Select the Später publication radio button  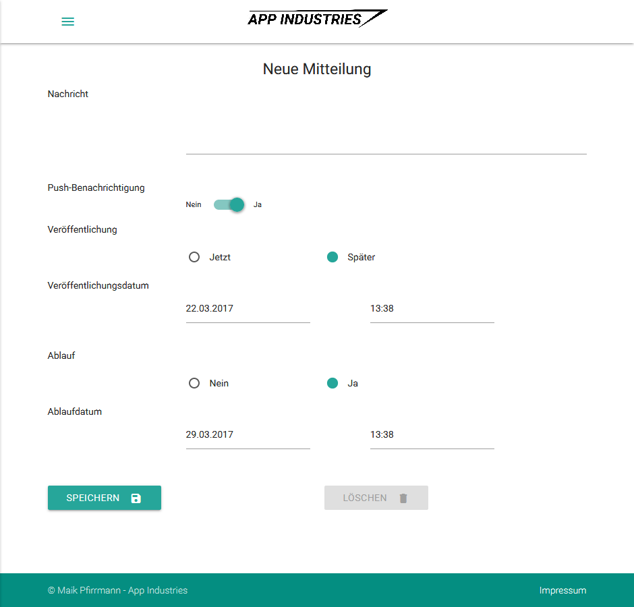(x=333, y=257)
